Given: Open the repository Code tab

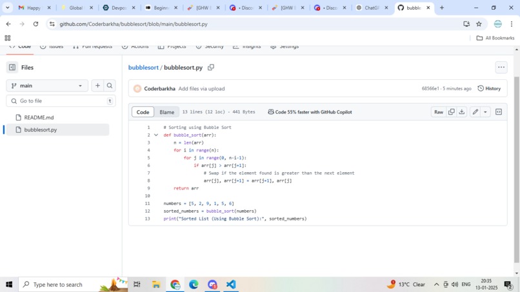Looking at the screenshot, I should tap(20, 47).
